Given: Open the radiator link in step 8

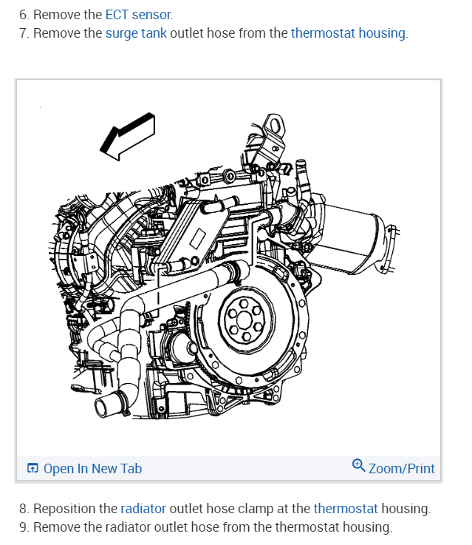Looking at the screenshot, I should pos(143,509).
